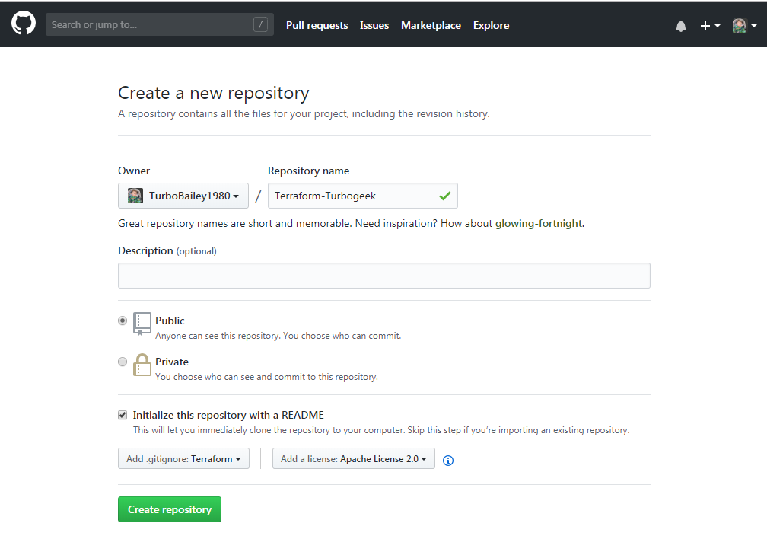Click the Create a new repository heading
This screenshot has width=767, height=555.
[x=214, y=93]
